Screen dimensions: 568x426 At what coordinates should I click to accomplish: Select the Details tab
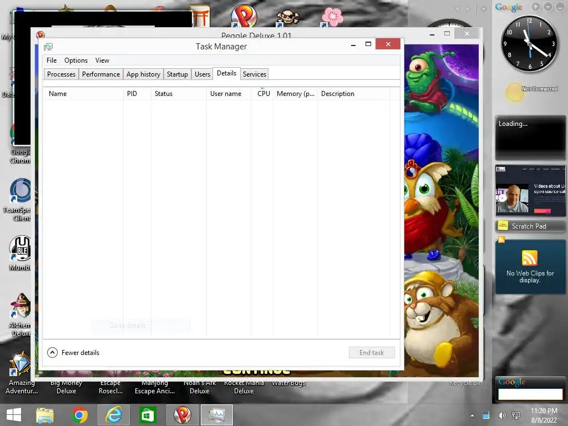coord(226,73)
